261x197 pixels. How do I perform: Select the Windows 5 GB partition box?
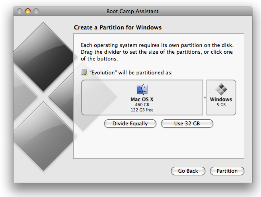tap(221, 98)
